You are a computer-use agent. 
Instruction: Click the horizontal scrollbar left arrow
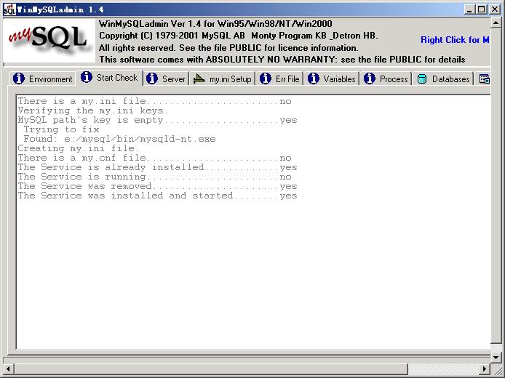[x=8, y=369]
